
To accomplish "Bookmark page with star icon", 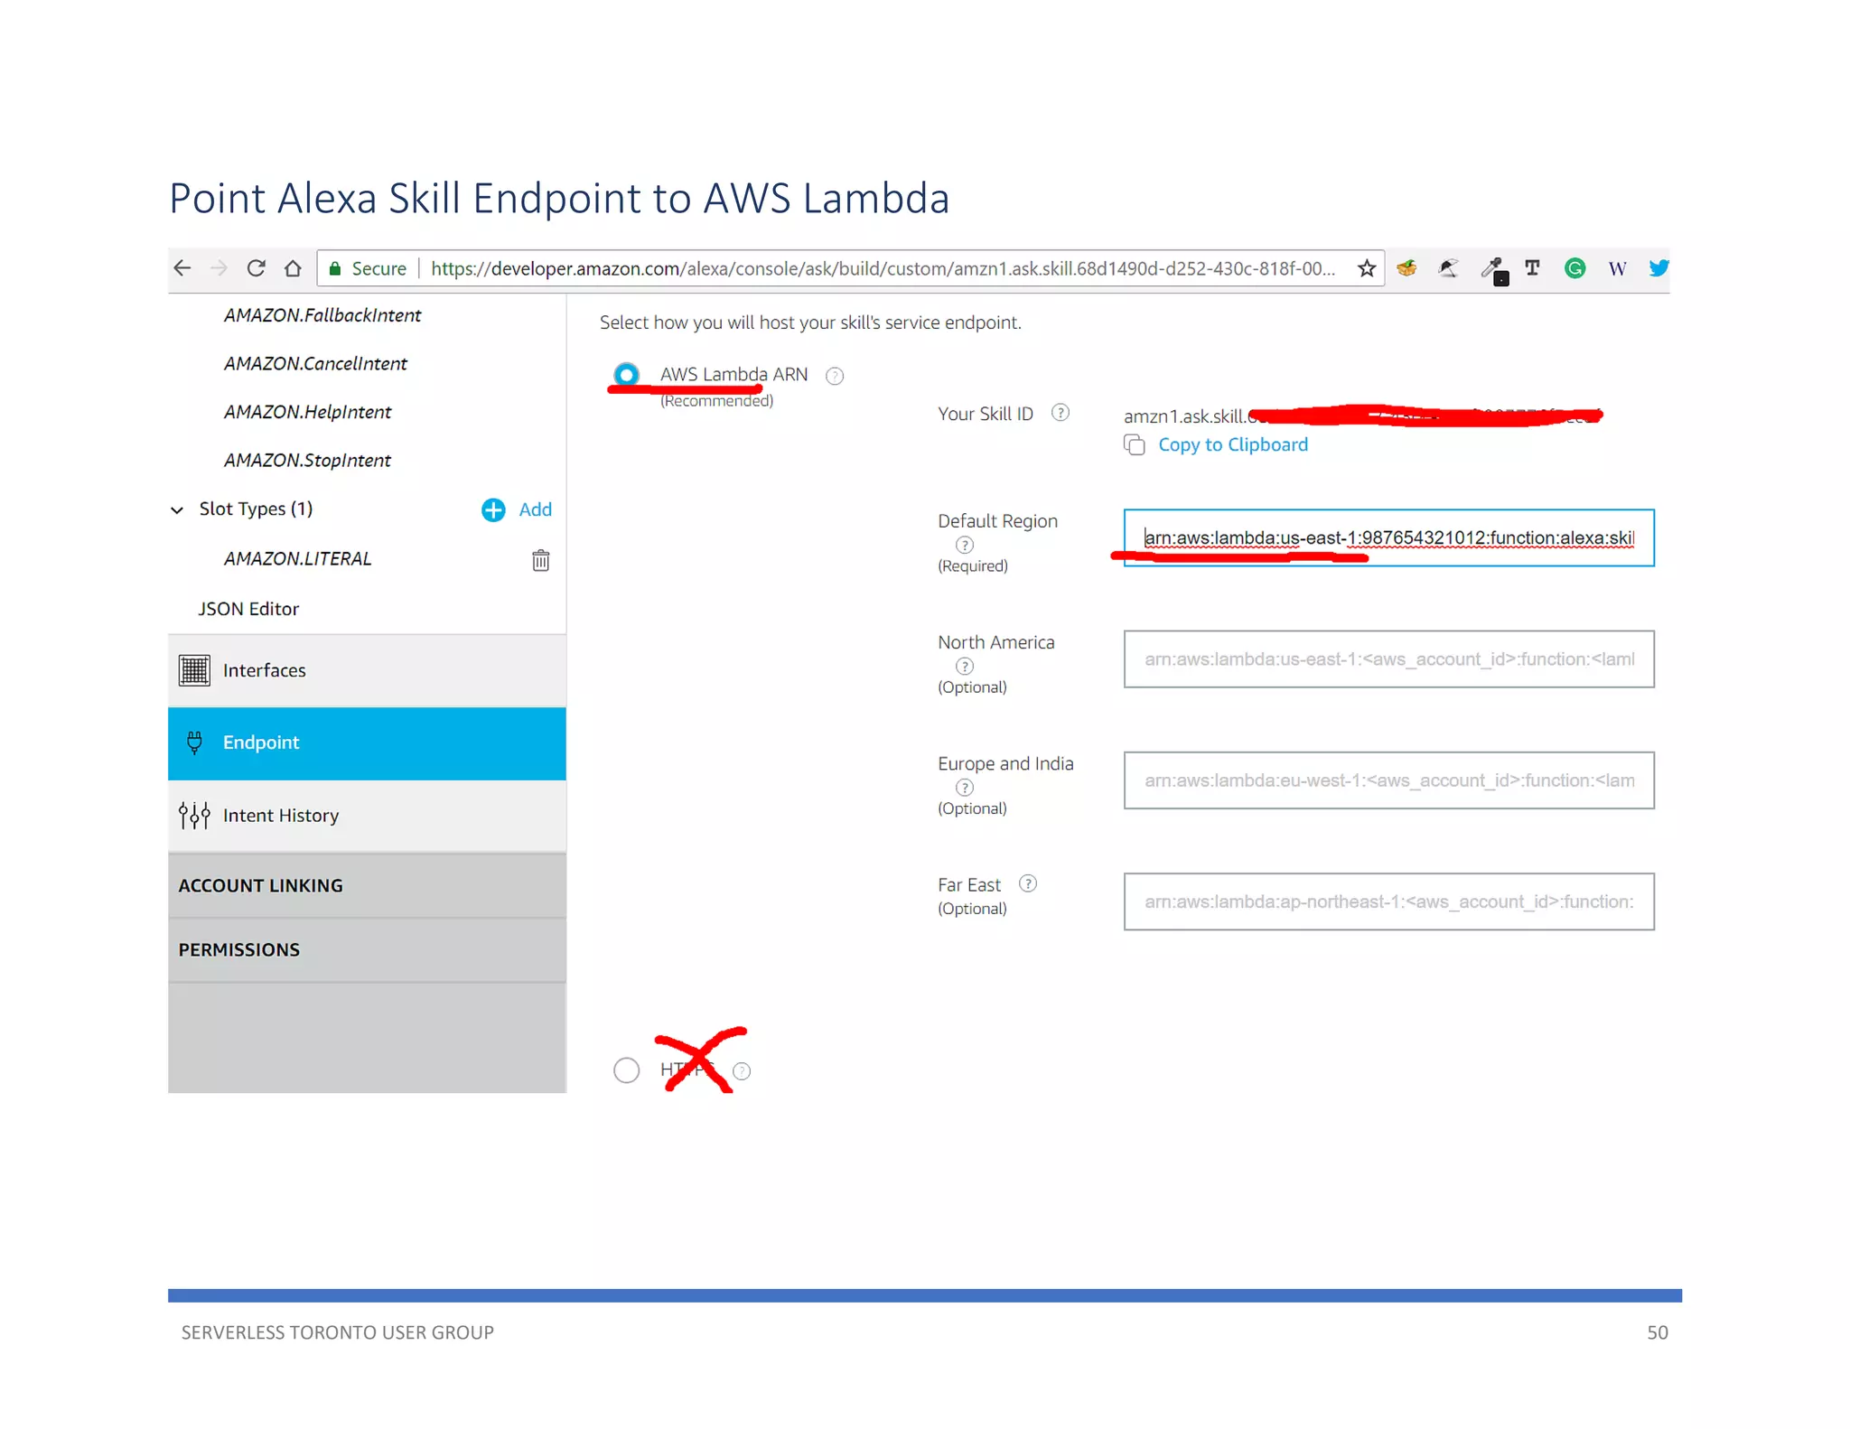I will point(1366,268).
